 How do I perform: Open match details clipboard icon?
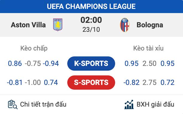13,104
